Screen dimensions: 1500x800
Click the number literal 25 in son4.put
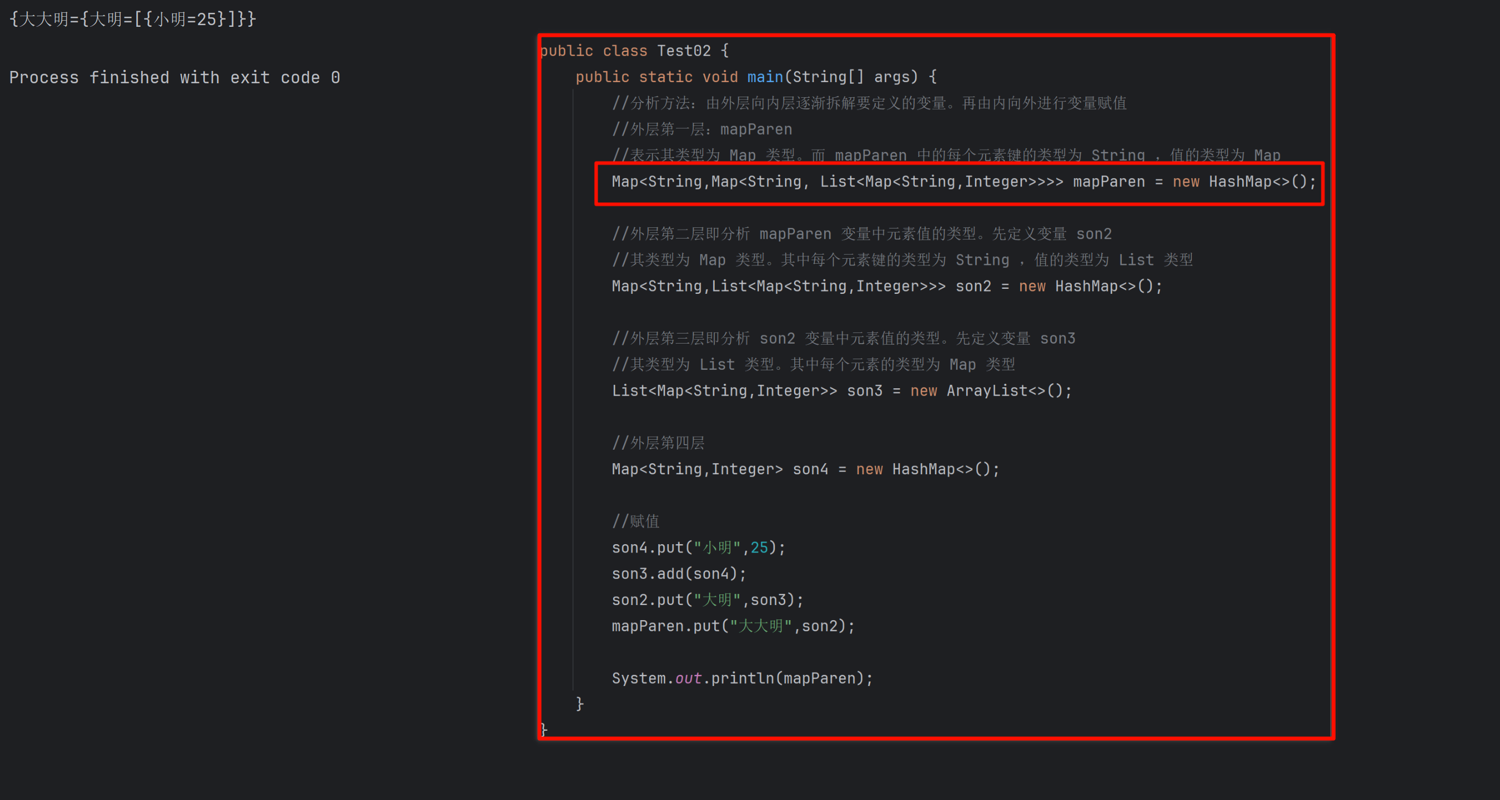pos(759,547)
